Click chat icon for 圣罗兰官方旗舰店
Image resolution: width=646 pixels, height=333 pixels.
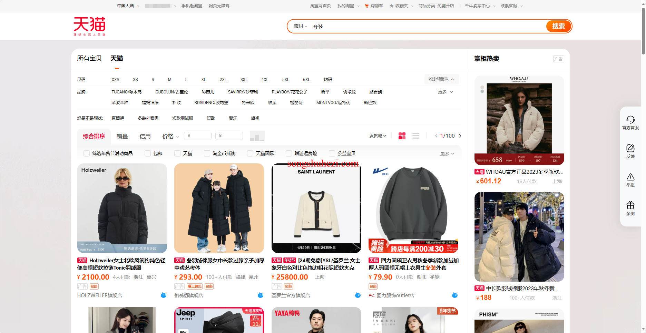point(358,295)
